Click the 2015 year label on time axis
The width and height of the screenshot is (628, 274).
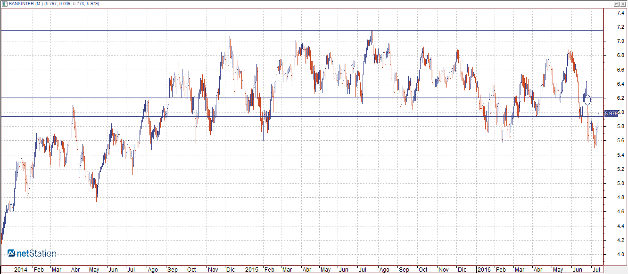click(x=251, y=270)
